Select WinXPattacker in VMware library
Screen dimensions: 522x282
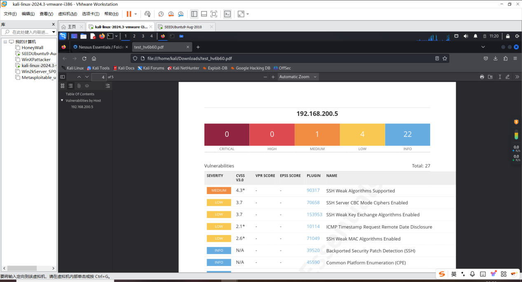(x=36, y=60)
